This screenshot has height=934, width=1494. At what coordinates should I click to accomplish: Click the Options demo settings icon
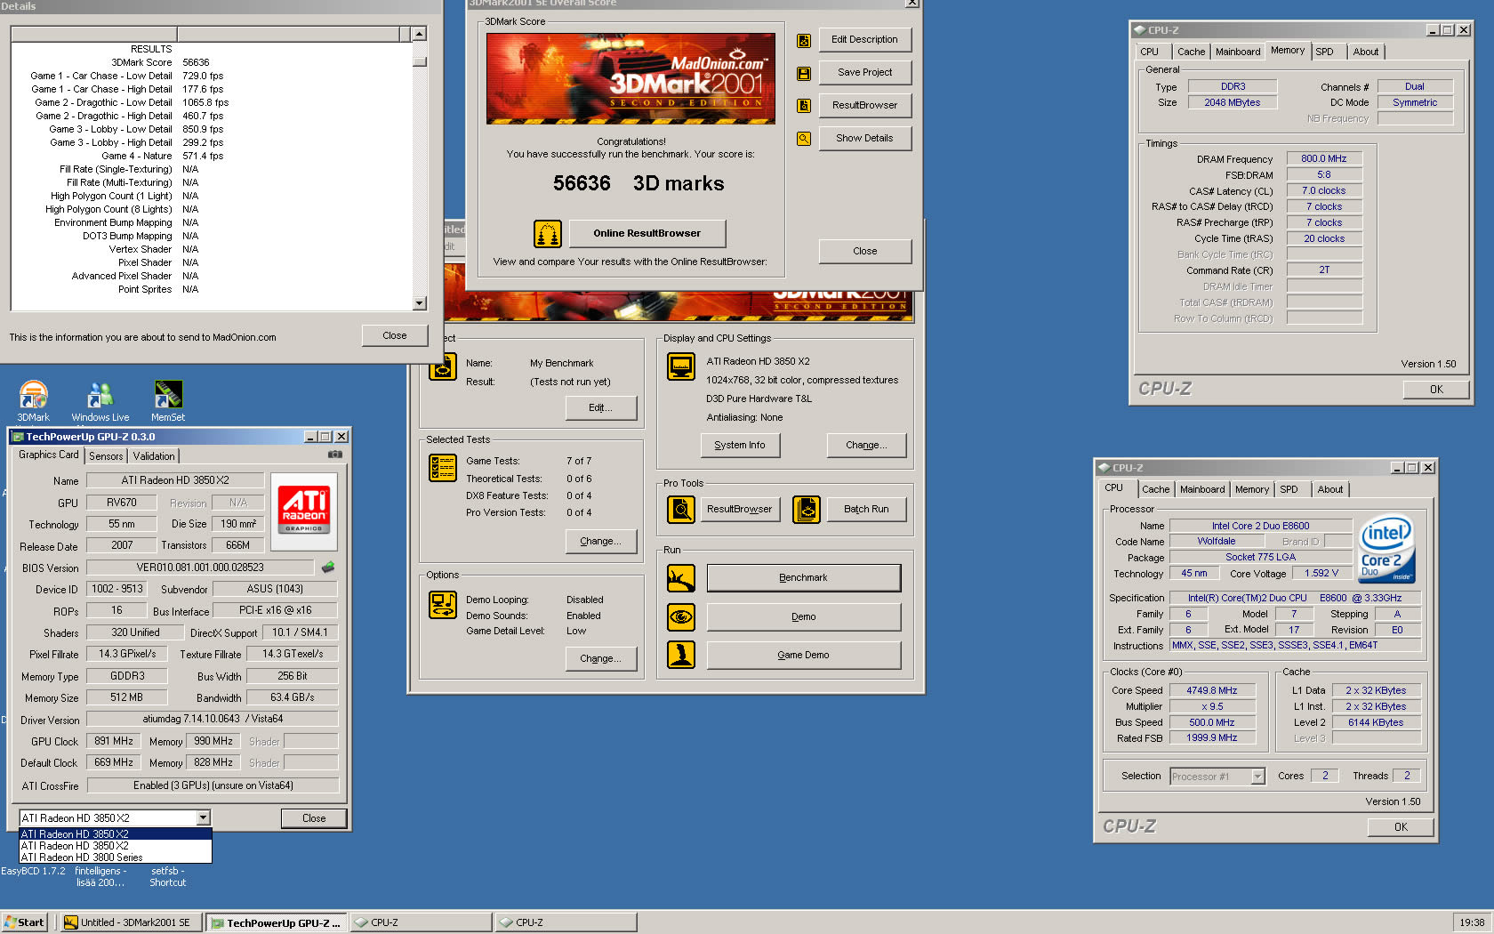point(443,605)
